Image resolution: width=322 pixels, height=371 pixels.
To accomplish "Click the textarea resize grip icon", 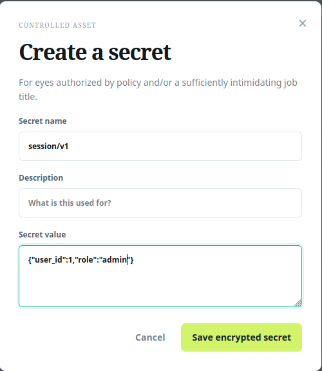I will [298, 303].
